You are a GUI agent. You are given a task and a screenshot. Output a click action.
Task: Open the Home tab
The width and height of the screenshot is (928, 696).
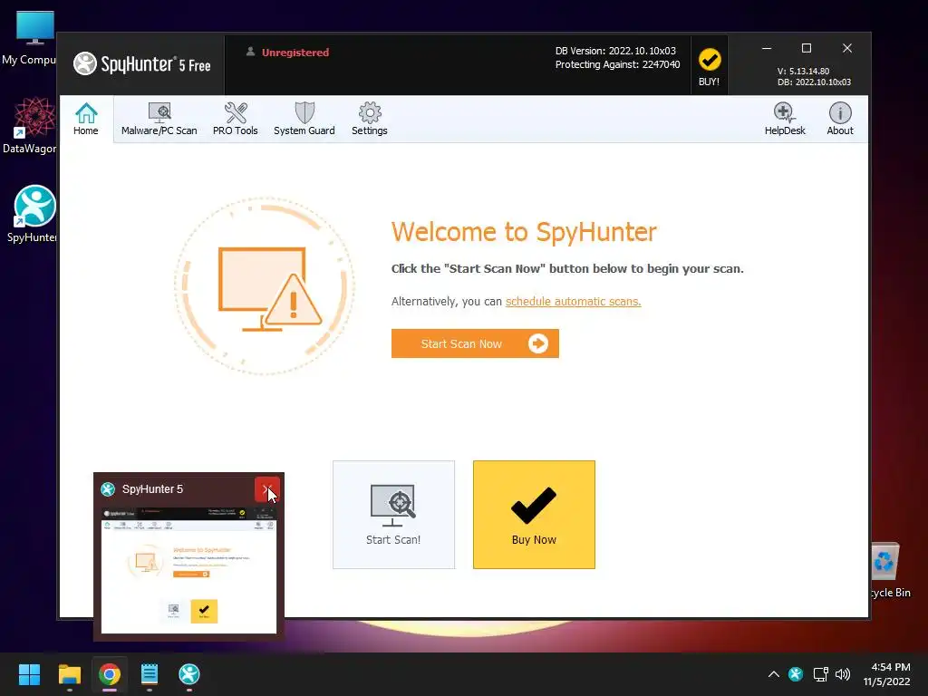click(x=86, y=119)
